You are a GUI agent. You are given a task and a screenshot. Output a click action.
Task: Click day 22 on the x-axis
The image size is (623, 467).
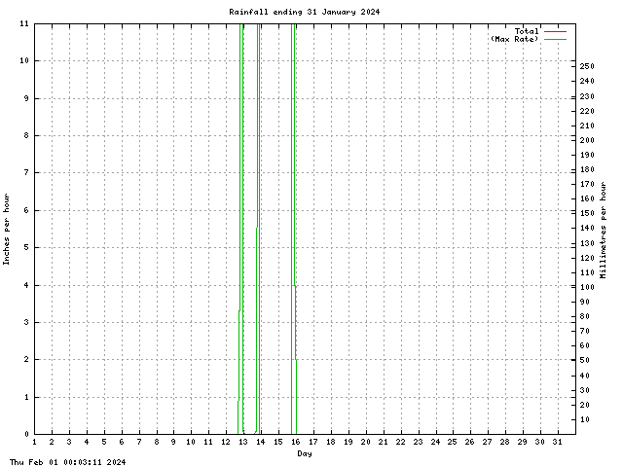click(x=400, y=442)
